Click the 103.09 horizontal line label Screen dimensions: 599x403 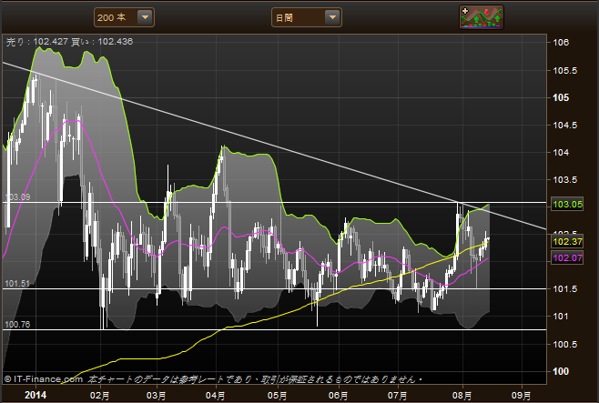pos(17,196)
